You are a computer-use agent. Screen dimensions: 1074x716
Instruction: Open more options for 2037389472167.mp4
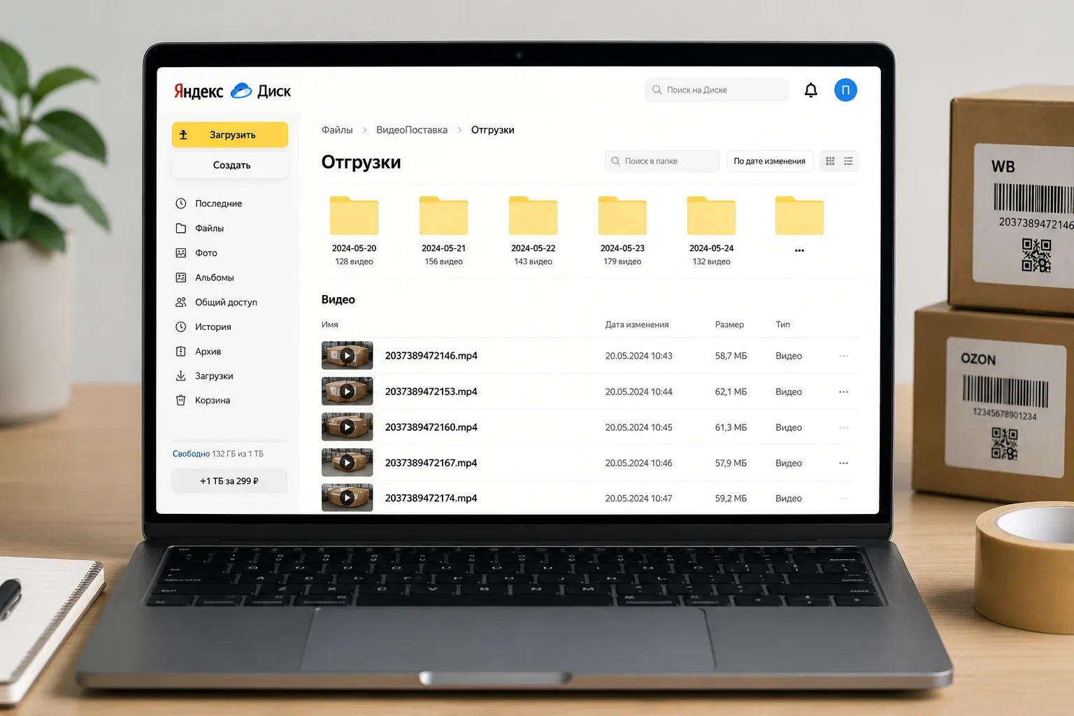pyautogui.click(x=843, y=463)
